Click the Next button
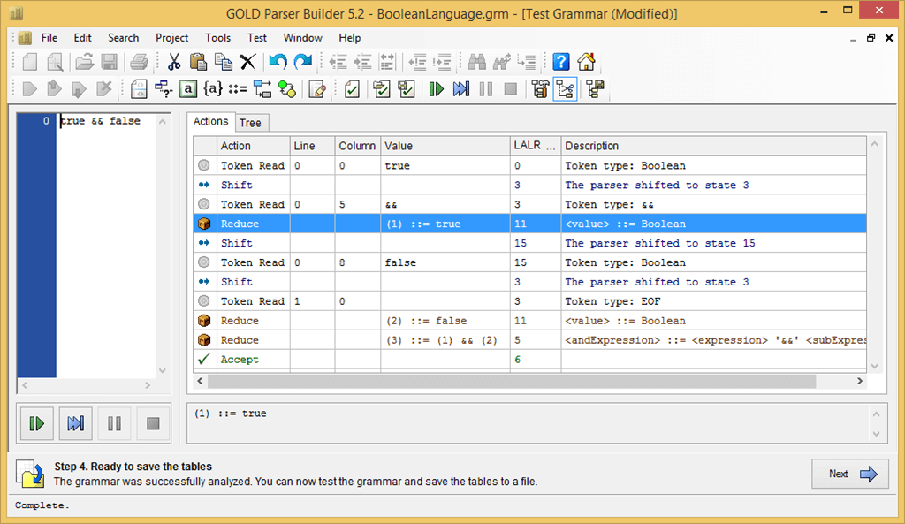This screenshot has height=524, width=905. (851, 474)
